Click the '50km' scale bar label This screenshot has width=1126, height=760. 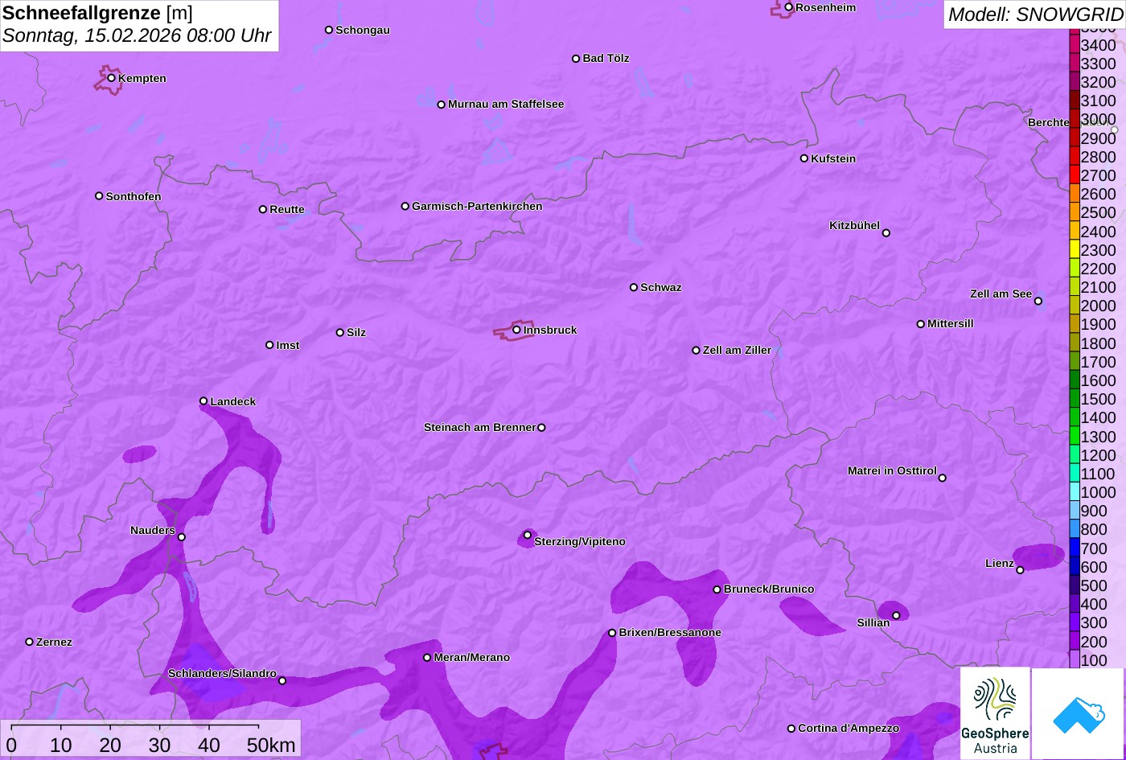[271, 746]
